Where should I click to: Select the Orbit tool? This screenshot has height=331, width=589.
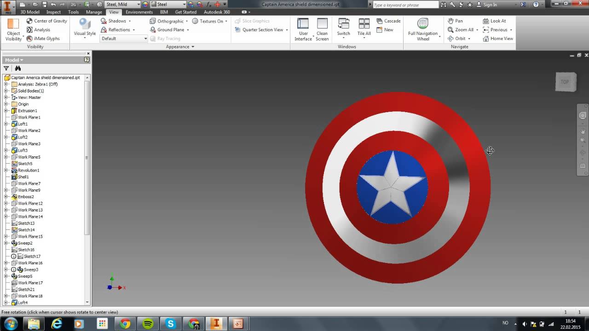457,39
